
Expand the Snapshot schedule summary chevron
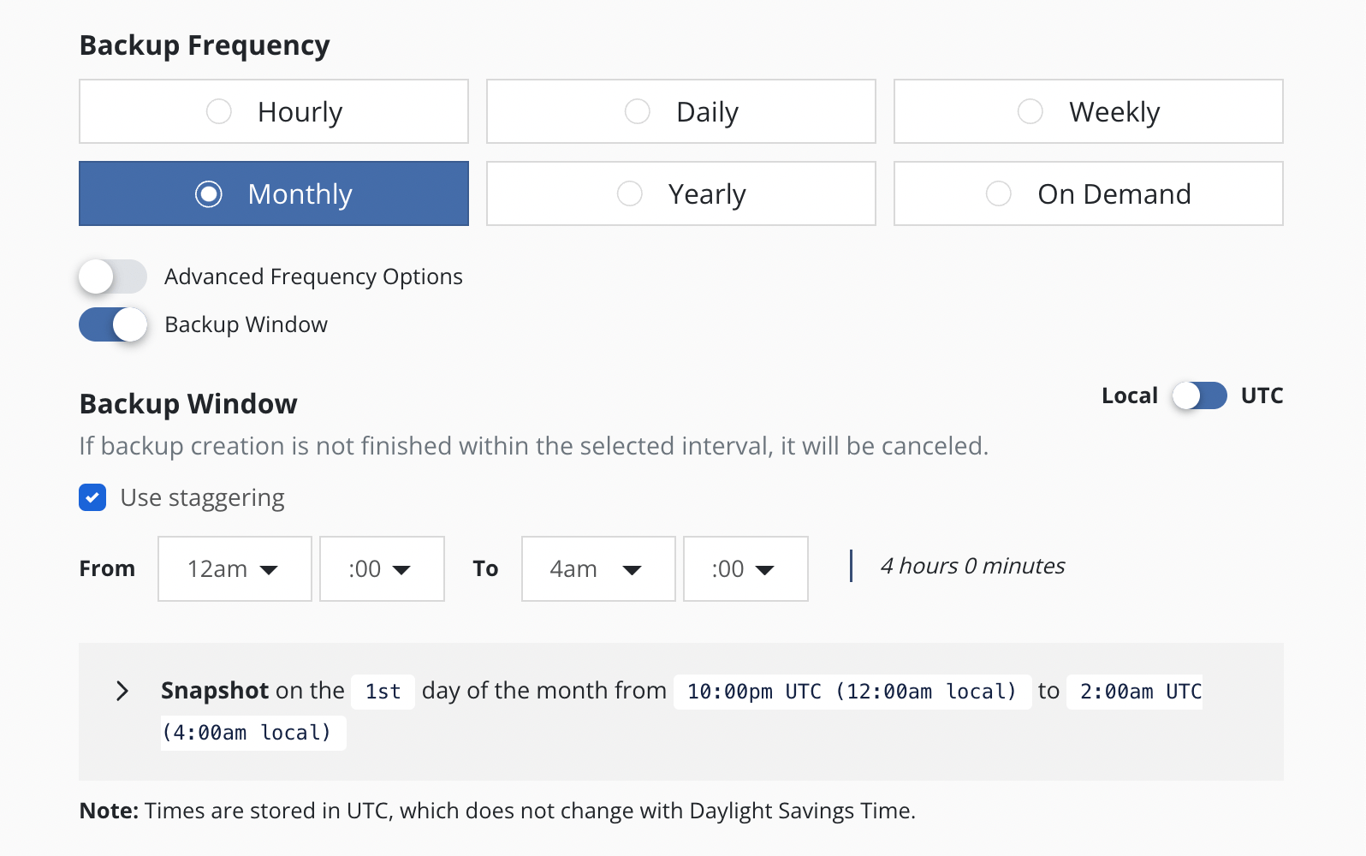coord(122,691)
